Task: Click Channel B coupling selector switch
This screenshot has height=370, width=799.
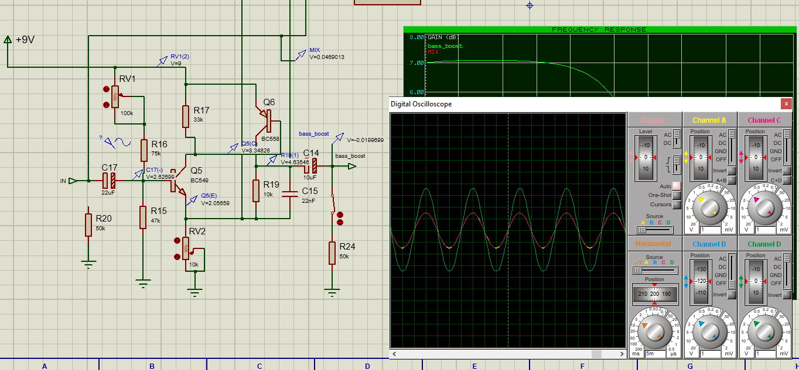Action: (732, 271)
